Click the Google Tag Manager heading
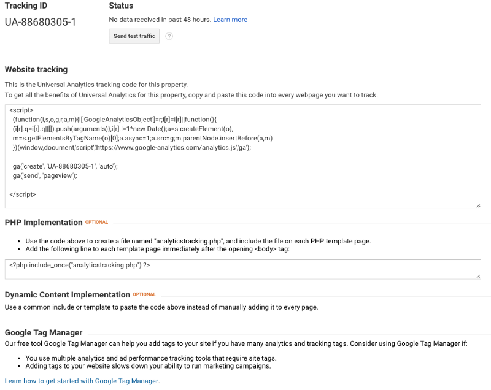Image resolution: width=491 pixels, height=390 pixels. pos(44,332)
